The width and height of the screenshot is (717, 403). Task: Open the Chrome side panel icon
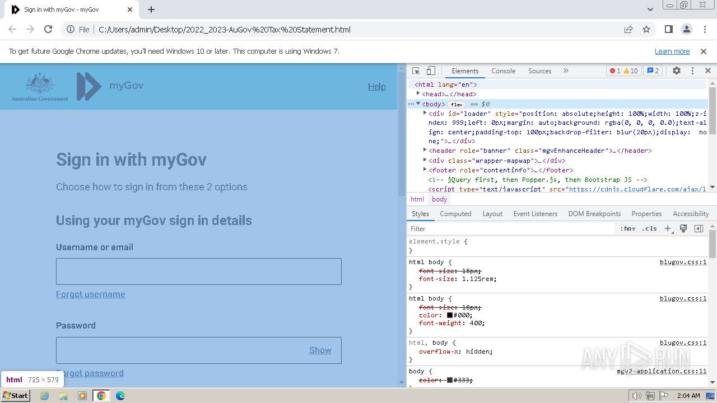pyautogui.click(x=669, y=30)
